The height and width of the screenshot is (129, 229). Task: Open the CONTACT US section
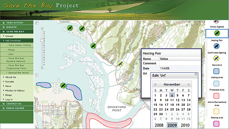17,104
